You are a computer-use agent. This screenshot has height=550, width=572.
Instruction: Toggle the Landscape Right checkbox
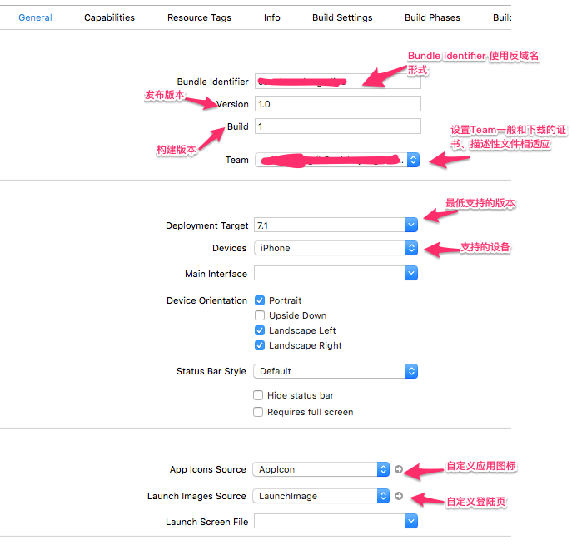click(x=260, y=345)
